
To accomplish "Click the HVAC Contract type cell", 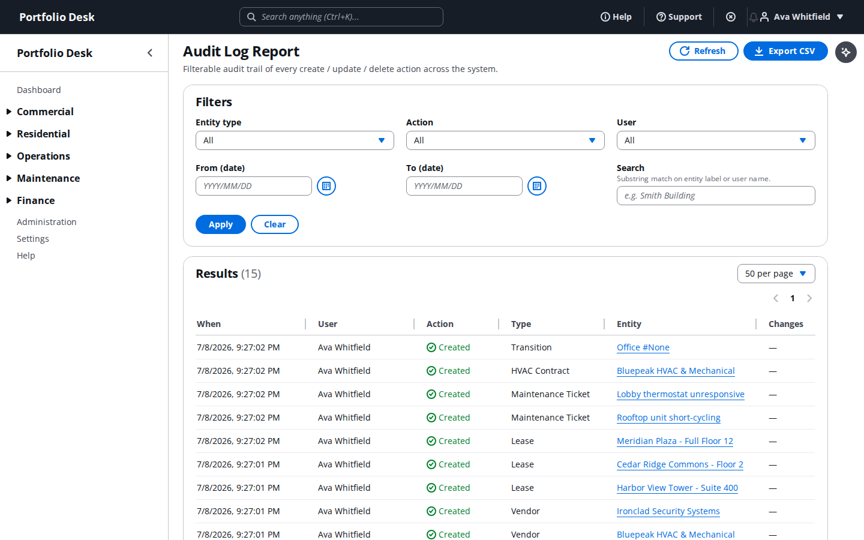I will tap(540, 371).
